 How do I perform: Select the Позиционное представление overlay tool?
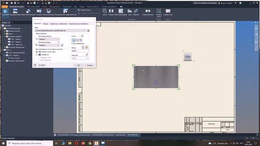click(65, 12)
